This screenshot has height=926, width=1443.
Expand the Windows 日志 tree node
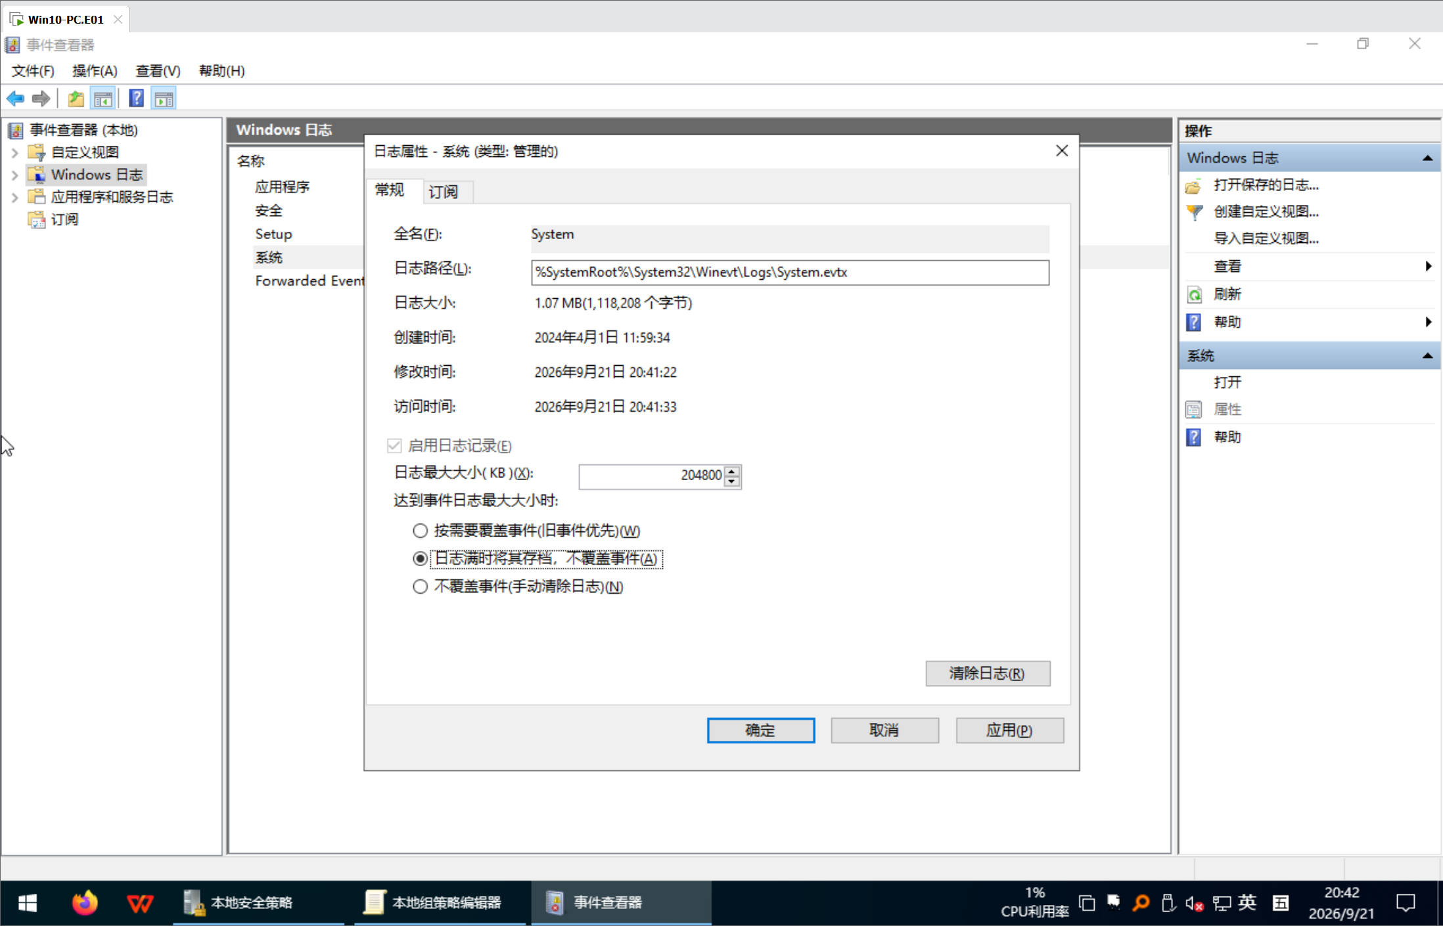pyautogui.click(x=14, y=175)
